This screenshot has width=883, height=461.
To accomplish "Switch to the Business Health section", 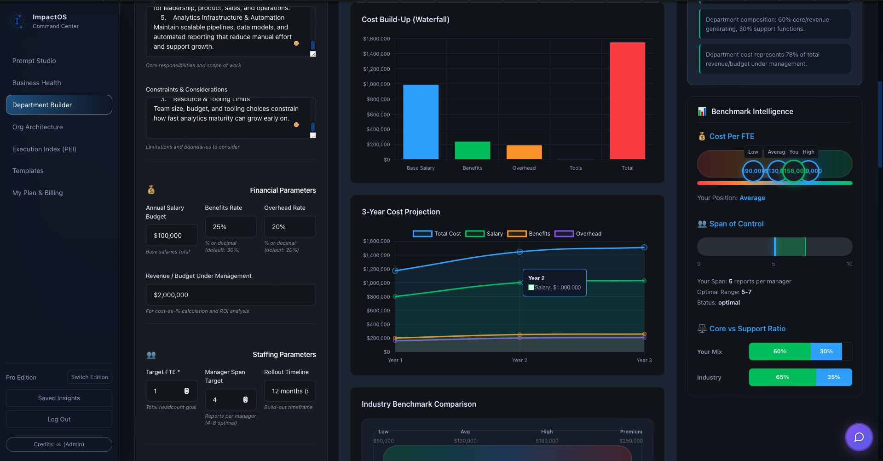I will pos(36,83).
